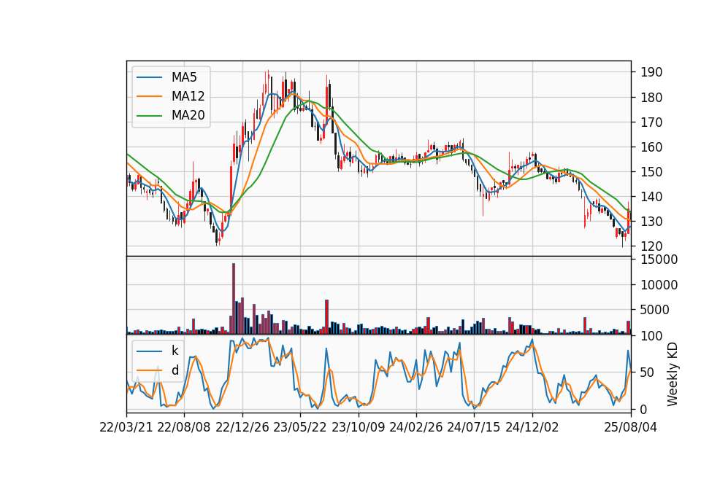Click the 24/12/02 date tick label
Viewport: 701px width, 503px height.
532,427
